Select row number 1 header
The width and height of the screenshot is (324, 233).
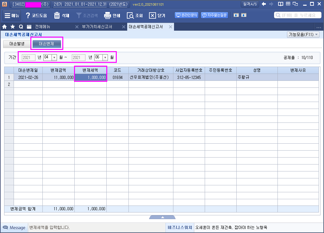click(x=9, y=77)
